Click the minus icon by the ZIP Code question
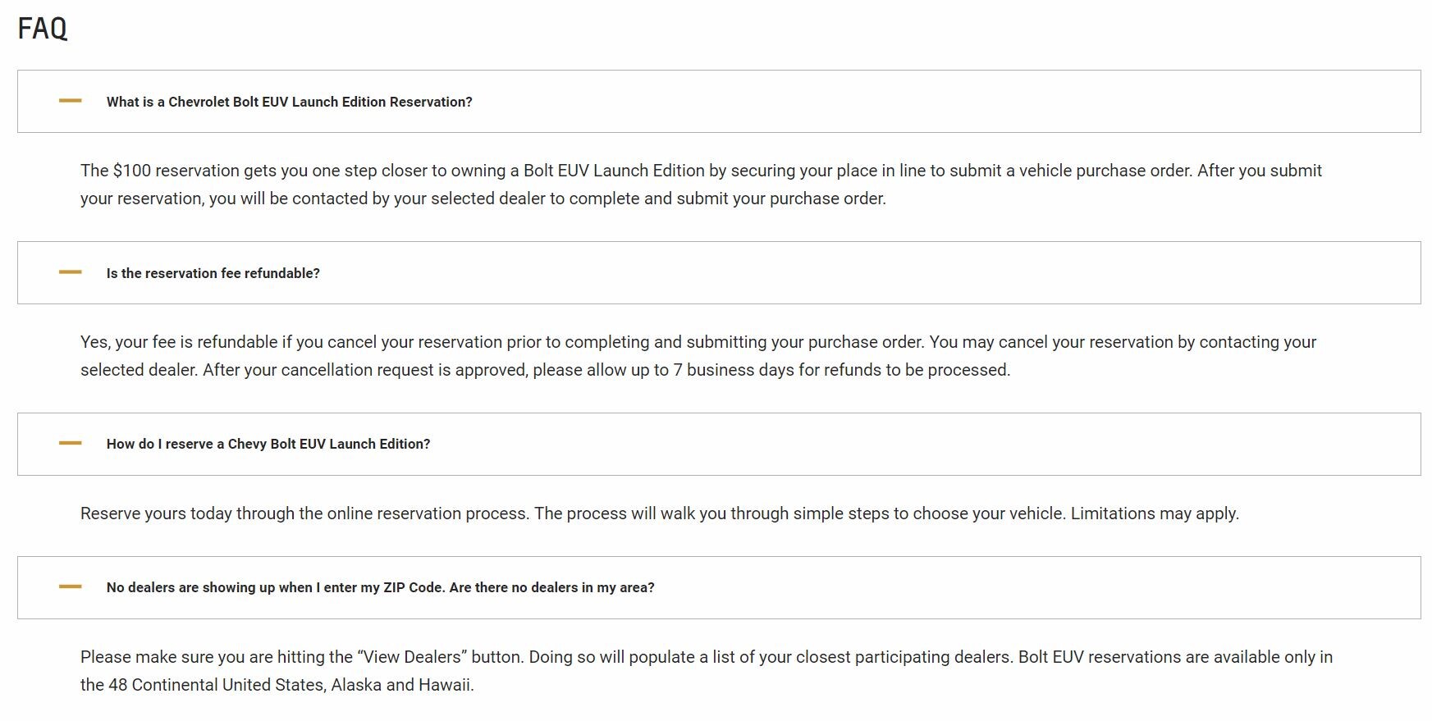 tap(71, 586)
